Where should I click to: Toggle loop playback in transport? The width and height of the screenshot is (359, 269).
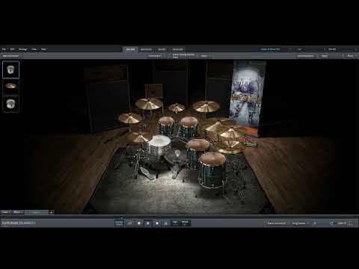pyautogui.click(x=130, y=223)
